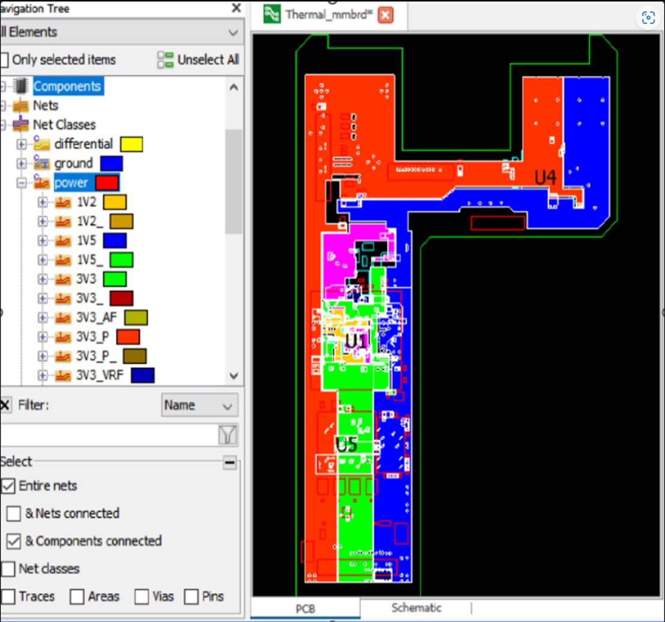Open the All Elements dropdown
Viewport: 665px width, 622px height.
pyautogui.click(x=232, y=32)
